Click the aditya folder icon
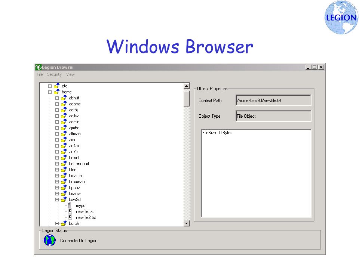 point(64,116)
